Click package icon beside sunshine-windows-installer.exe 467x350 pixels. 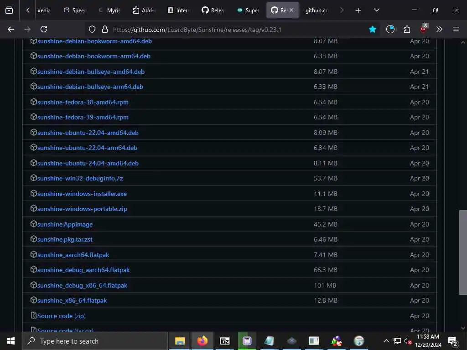[x=34, y=193]
